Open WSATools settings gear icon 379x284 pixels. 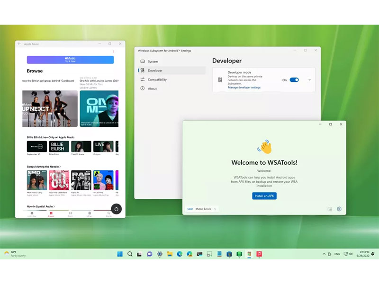click(x=339, y=209)
